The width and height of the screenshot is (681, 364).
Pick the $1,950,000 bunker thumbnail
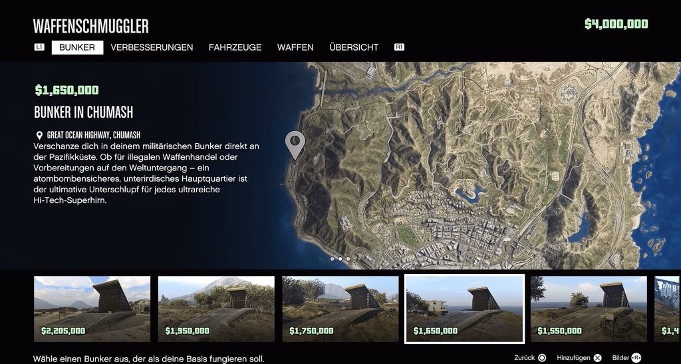pyautogui.click(x=216, y=309)
